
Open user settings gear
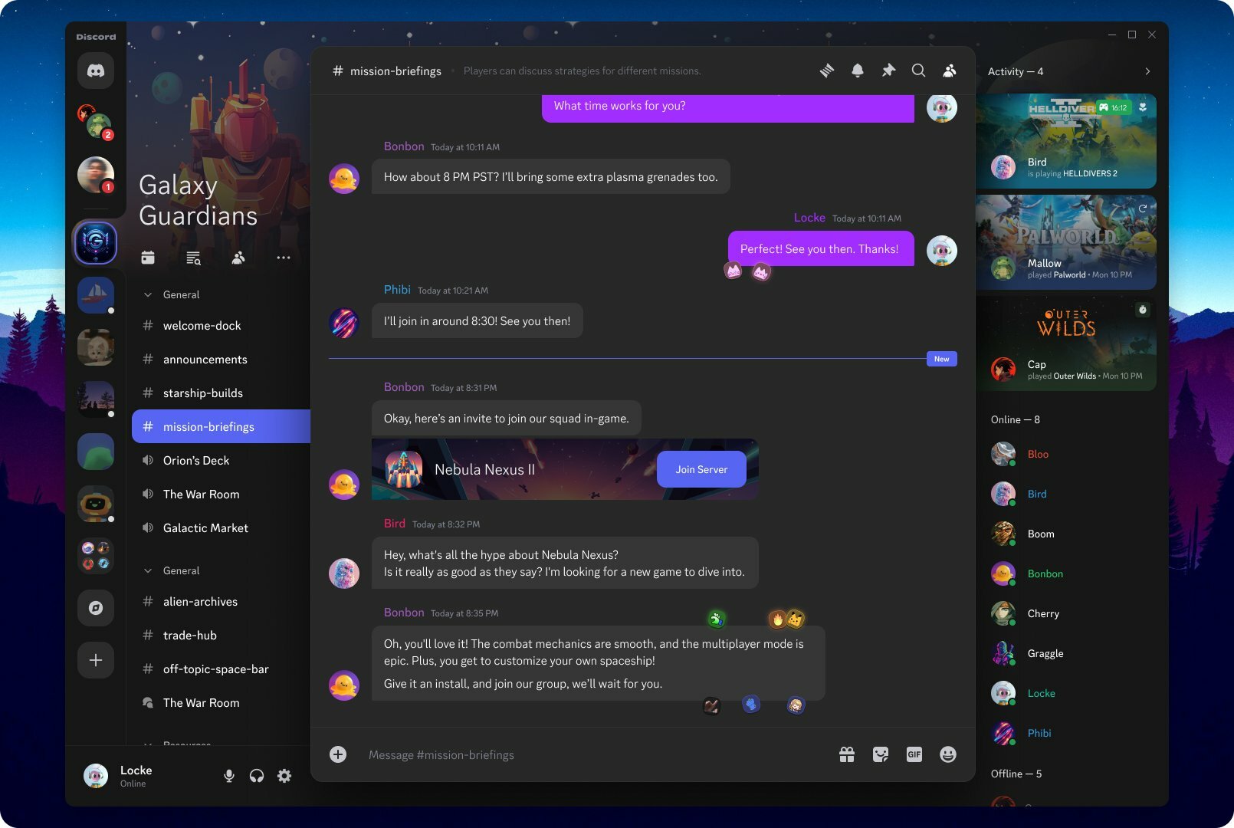284,776
